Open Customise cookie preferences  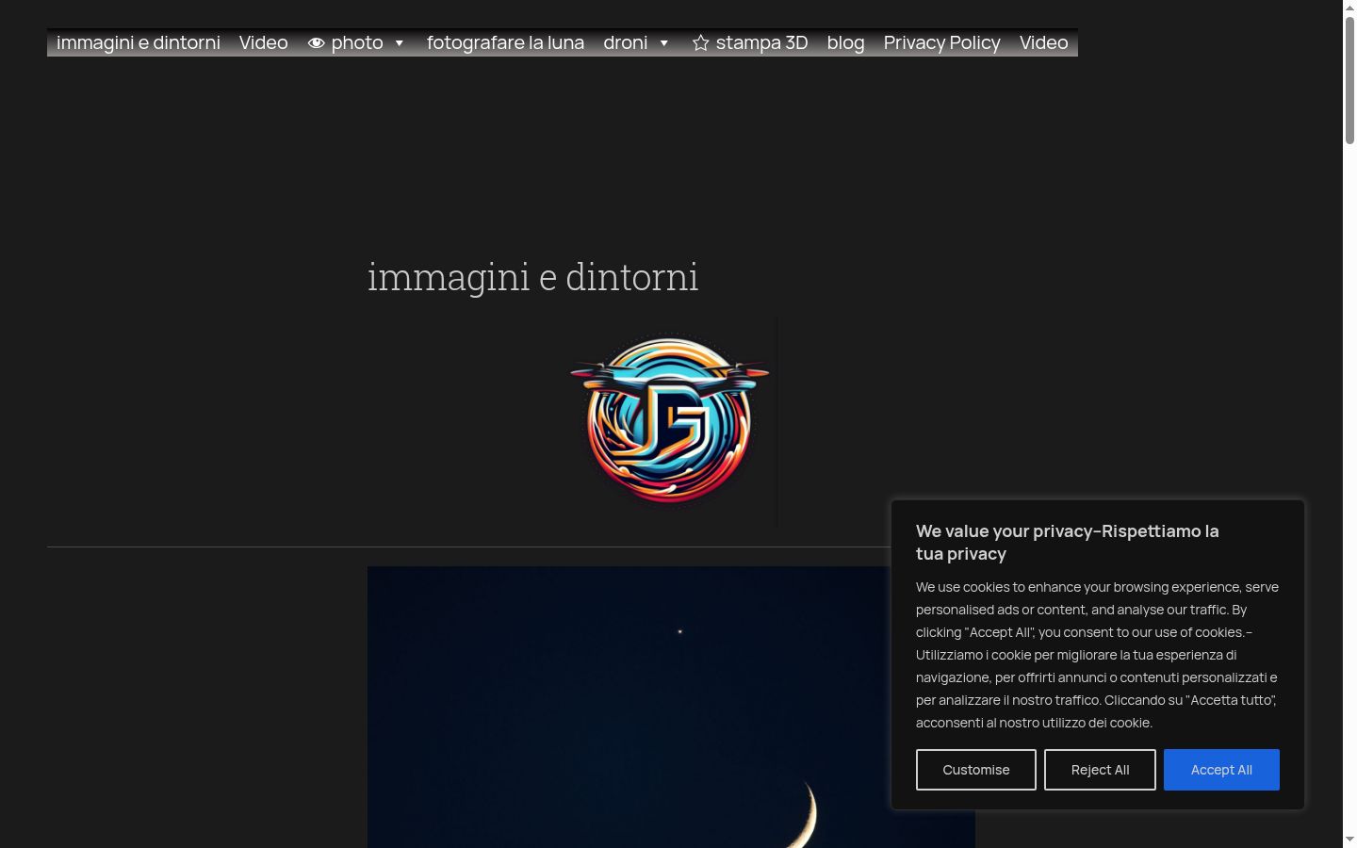(x=976, y=770)
